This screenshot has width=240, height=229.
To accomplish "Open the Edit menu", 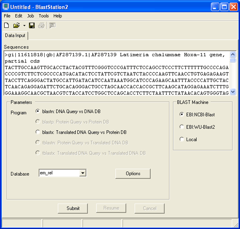I will coord(19,16).
